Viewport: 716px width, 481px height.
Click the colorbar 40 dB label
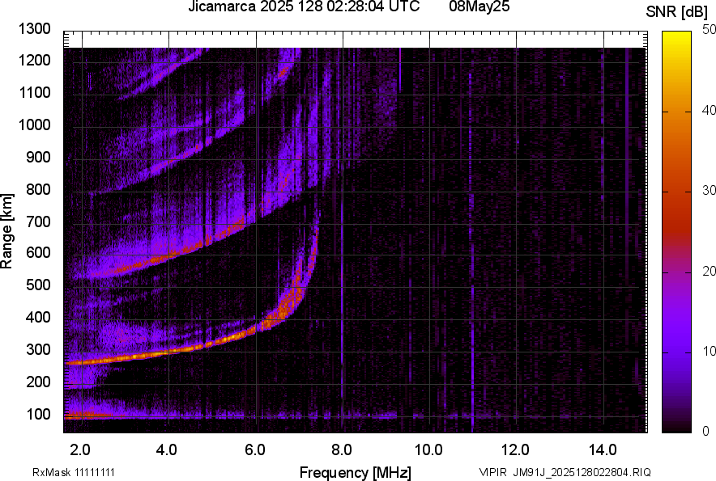pyautogui.click(x=709, y=110)
